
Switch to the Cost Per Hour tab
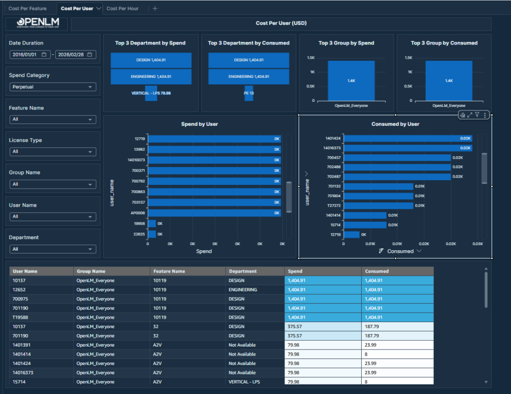click(x=123, y=8)
